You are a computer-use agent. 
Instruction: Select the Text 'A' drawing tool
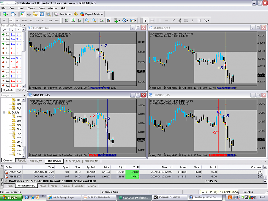[193, 21]
